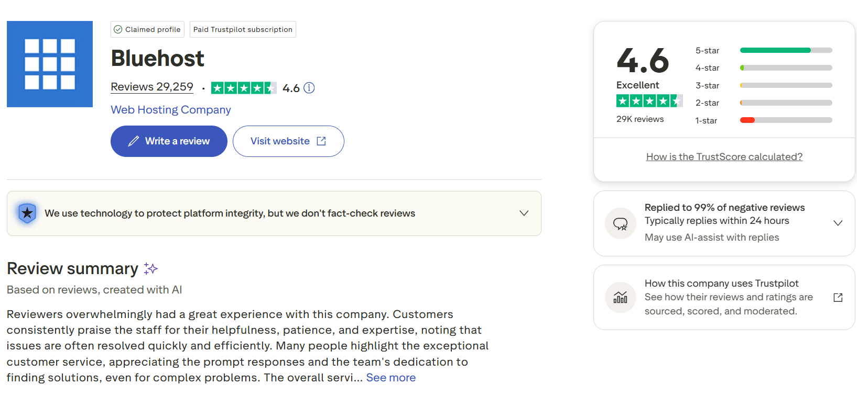
Task: Click the Visit website button
Action: (x=288, y=141)
